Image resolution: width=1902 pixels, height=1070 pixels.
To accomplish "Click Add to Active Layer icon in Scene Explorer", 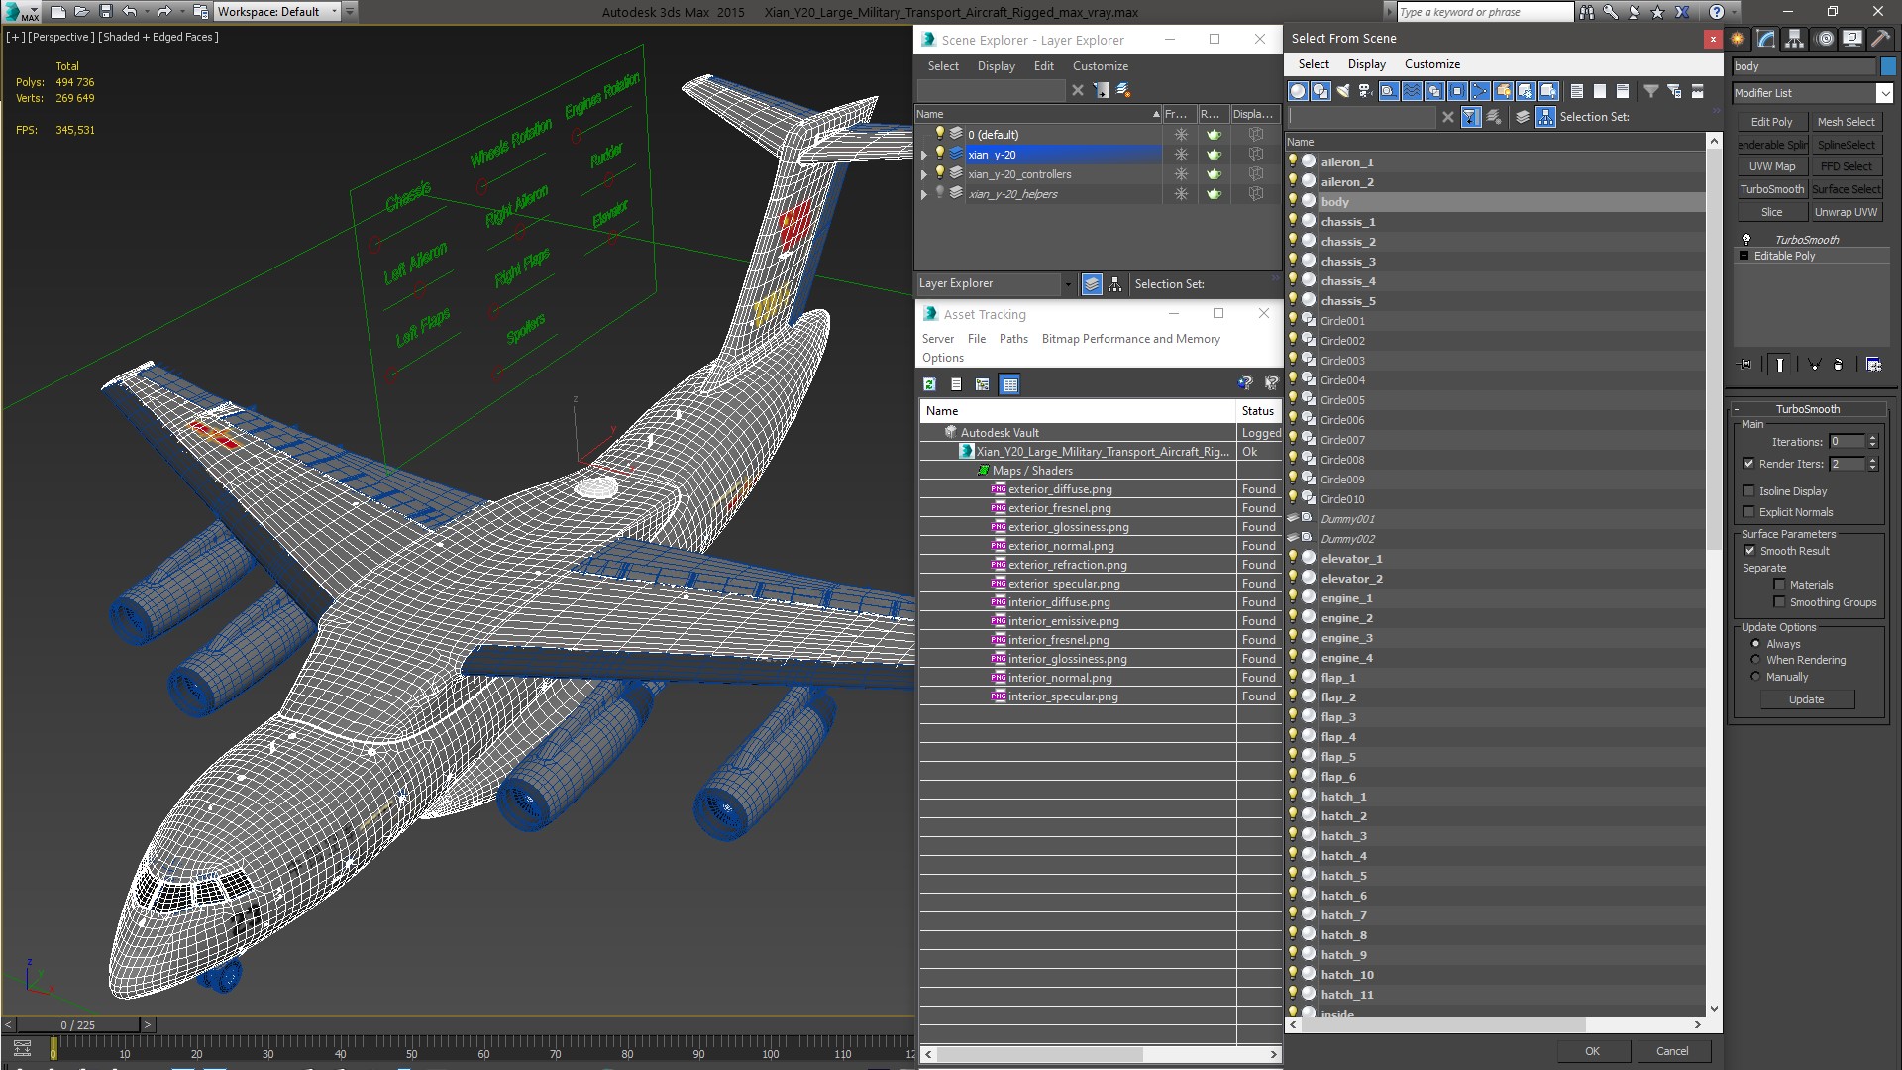I will (1101, 90).
